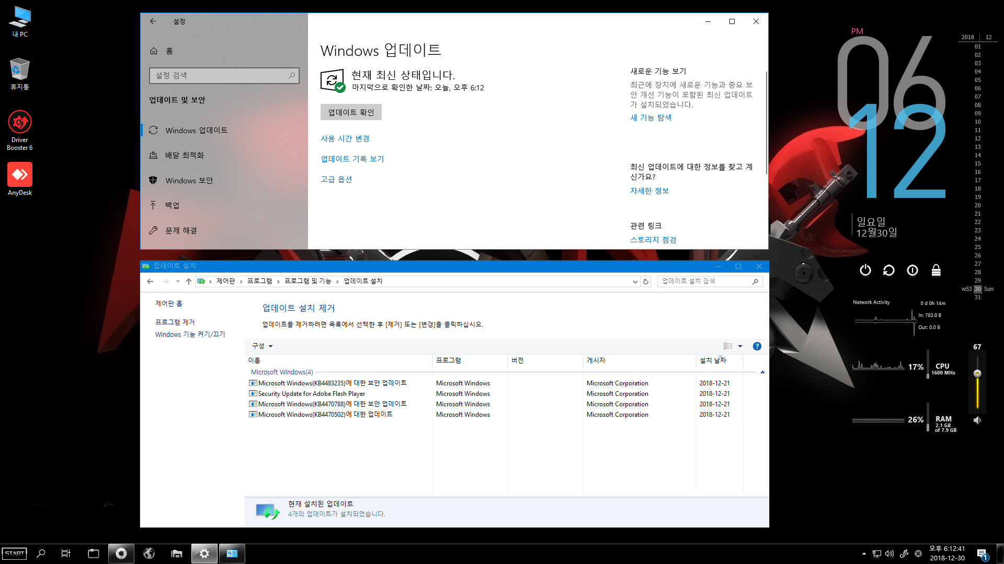1004x564 pixels.
Task: Open 사용 시간 변경 link
Action: (x=345, y=138)
